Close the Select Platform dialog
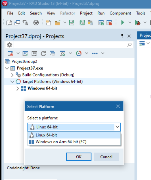The height and width of the screenshot is (180, 151). (118, 106)
